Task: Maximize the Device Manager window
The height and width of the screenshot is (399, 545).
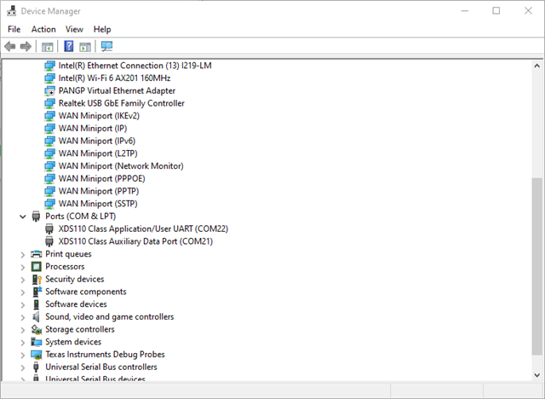Action: pos(496,11)
